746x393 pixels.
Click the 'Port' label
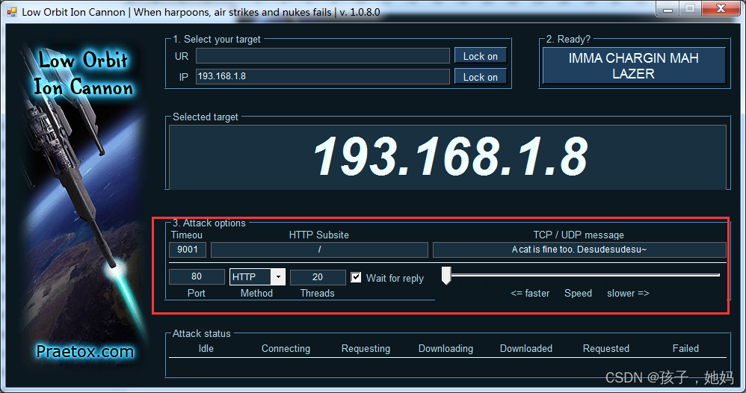(x=197, y=293)
